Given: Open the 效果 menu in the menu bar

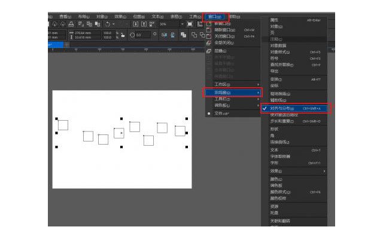Looking at the screenshot, I should 120,17.
